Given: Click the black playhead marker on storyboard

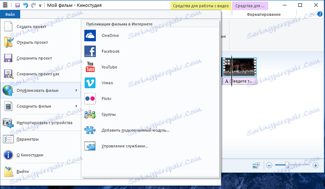Looking at the screenshot, I should pos(231,70).
